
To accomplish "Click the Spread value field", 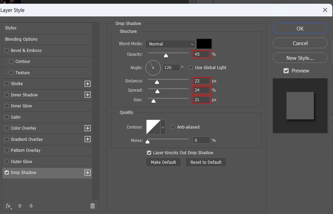I will [202, 90].
